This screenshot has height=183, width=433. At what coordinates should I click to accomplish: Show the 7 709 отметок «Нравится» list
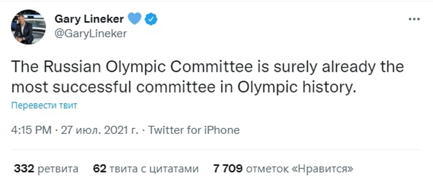tap(283, 169)
